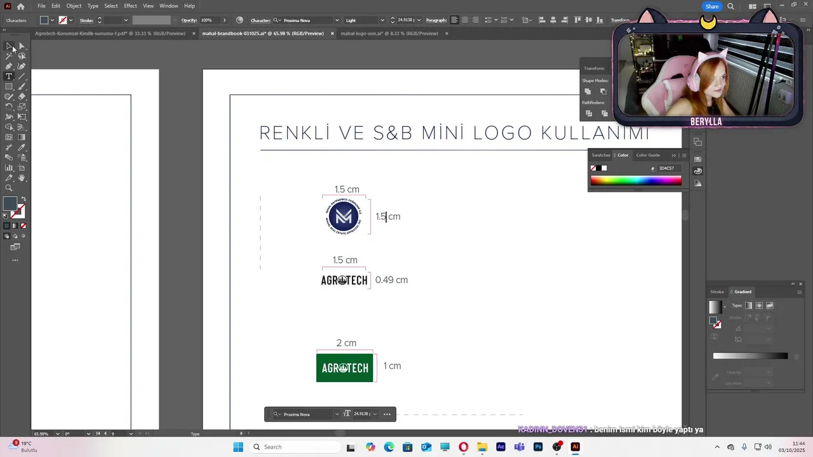Screen dimensions: 813x457
Task: Go to Illustrator Home screen
Action: 20,6
